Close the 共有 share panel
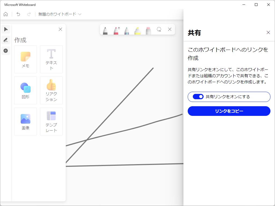This screenshot has height=206, width=275. tap(268, 32)
